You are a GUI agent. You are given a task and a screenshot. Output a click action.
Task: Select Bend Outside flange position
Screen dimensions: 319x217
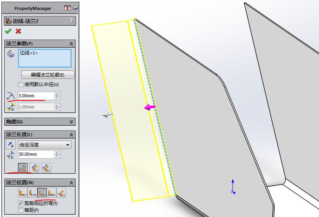coord(42,193)
